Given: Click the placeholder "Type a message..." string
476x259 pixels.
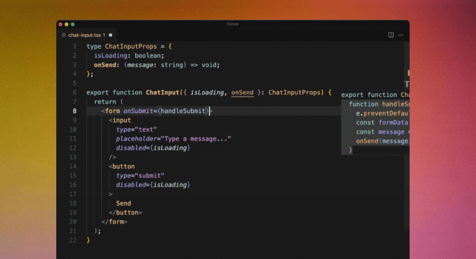Looking at the screenshot, I should tap(196, 139).
